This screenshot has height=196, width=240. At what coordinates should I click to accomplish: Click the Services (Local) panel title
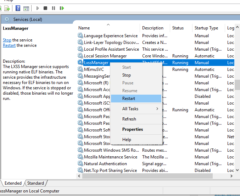click(28, 19)
